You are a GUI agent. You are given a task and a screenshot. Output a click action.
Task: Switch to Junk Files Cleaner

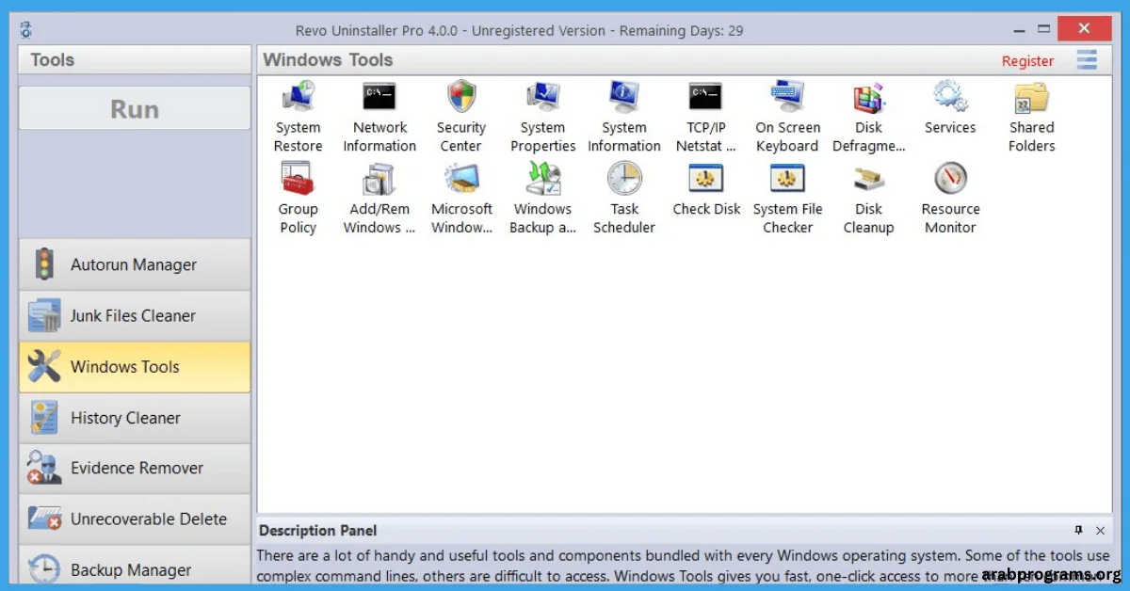tap(135, 315)
